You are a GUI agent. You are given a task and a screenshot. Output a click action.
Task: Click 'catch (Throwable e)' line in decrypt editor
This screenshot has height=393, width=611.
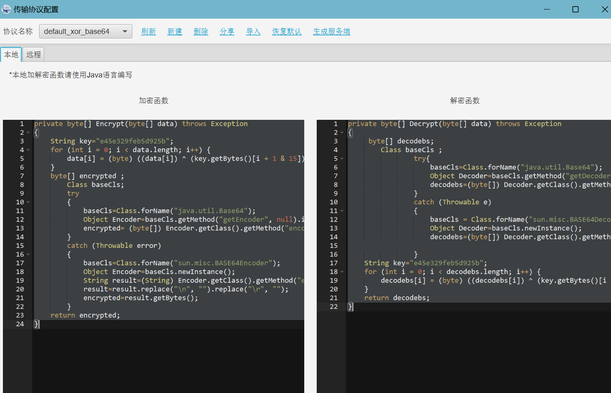point(452,202)
